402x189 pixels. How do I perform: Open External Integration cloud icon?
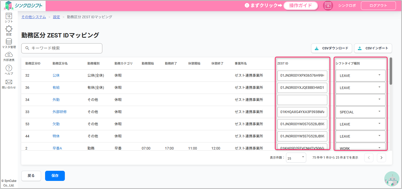(9, 56)
